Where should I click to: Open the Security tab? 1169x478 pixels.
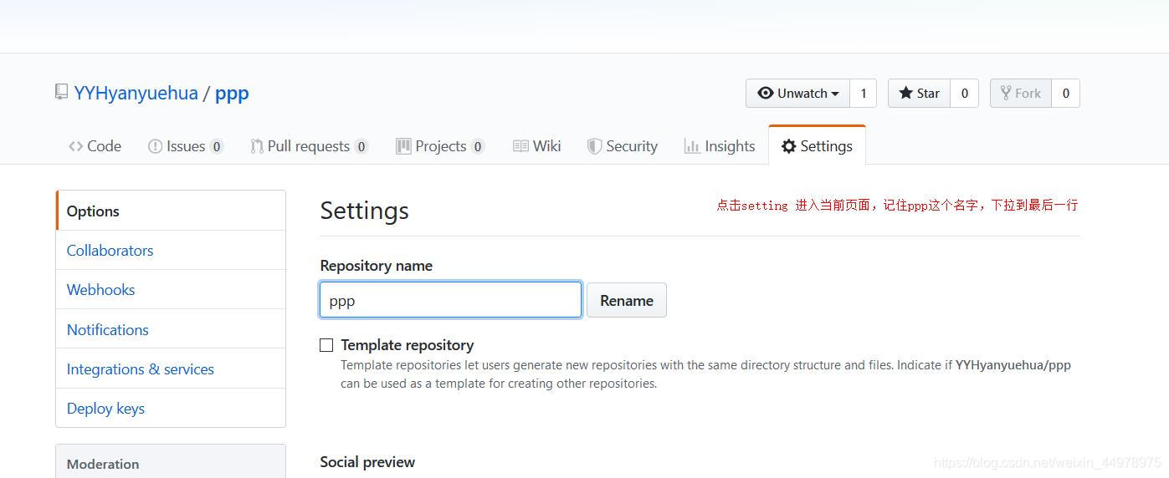622,146
